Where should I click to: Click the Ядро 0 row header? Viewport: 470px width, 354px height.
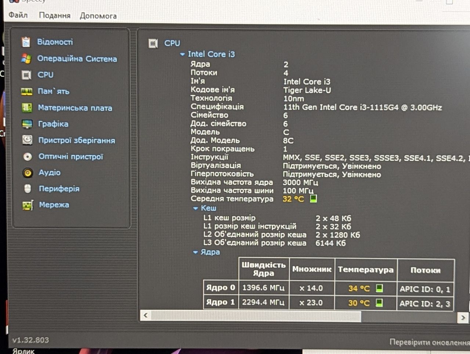[x=221, y=287]
